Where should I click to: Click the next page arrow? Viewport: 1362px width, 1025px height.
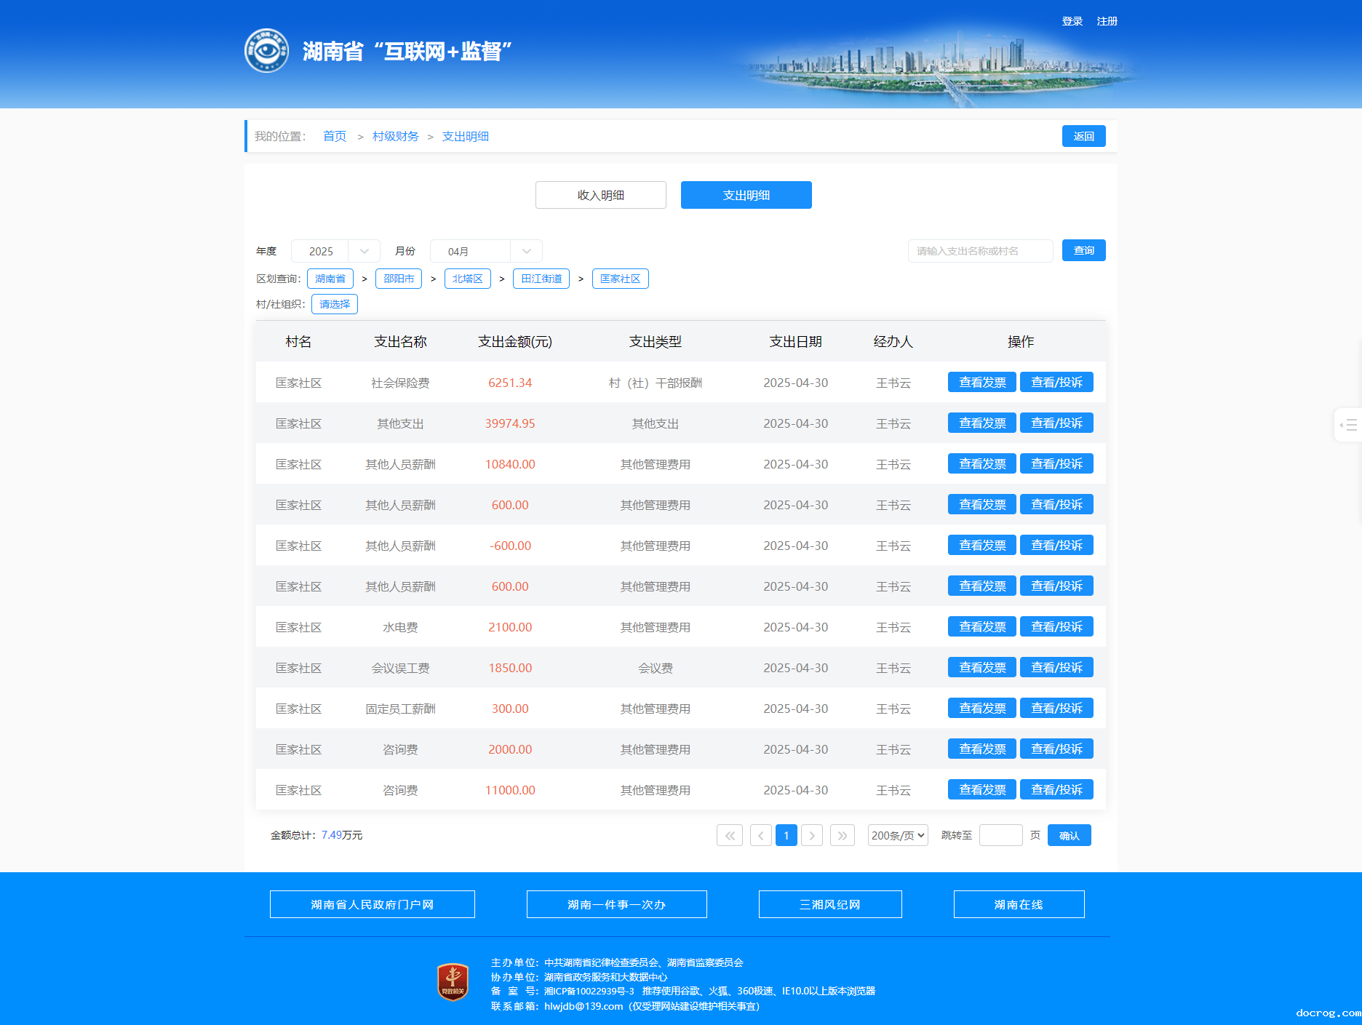coord(812,835)
